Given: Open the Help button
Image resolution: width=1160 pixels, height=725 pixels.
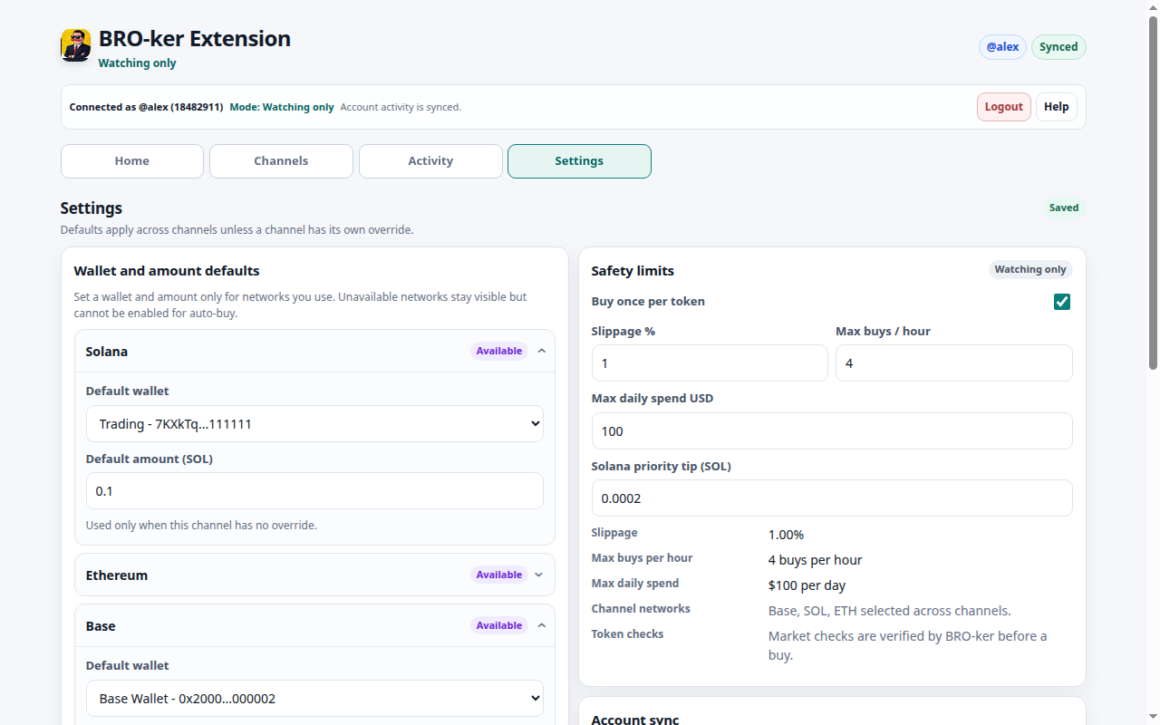Looking at the screenshot, I should pyautogui.click(x=1057, y=107).
